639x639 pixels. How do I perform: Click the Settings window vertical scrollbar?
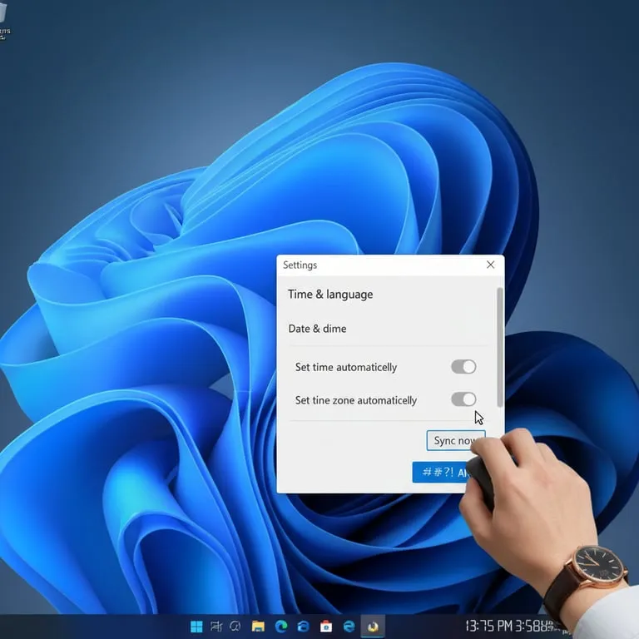click(500, 347)
